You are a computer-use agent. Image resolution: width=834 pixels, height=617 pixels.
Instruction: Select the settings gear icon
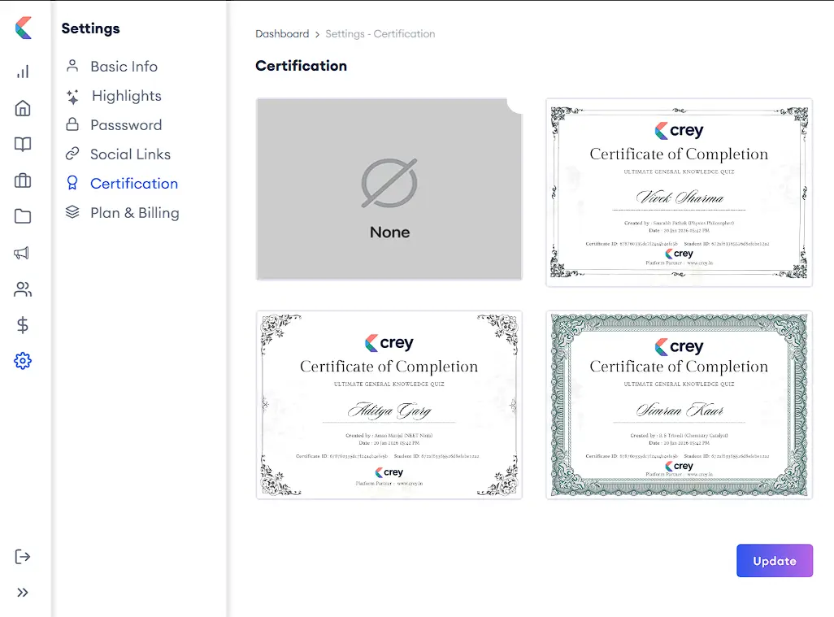[23, 361]
